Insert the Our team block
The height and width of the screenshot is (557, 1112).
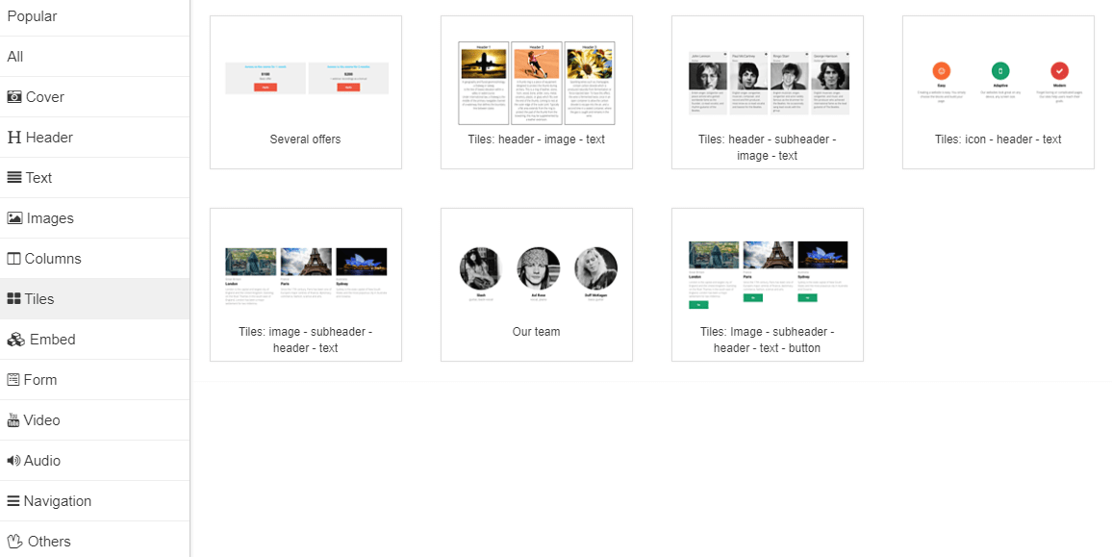[537, 285]
